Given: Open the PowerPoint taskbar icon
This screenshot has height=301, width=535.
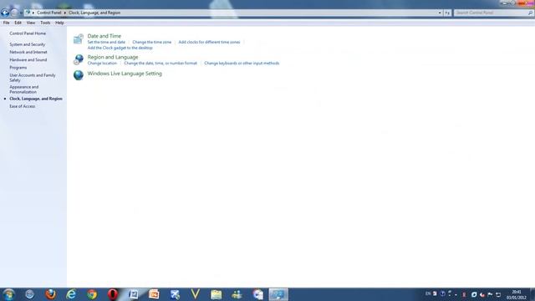Looking at the screenshot, I should click(x=154, y=294).
